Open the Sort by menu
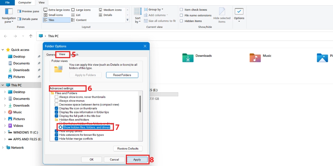 (x=138, y=16)
